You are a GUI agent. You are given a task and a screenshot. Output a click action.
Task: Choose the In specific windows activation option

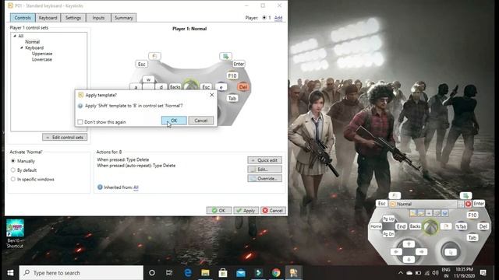[x=13, y=179]
